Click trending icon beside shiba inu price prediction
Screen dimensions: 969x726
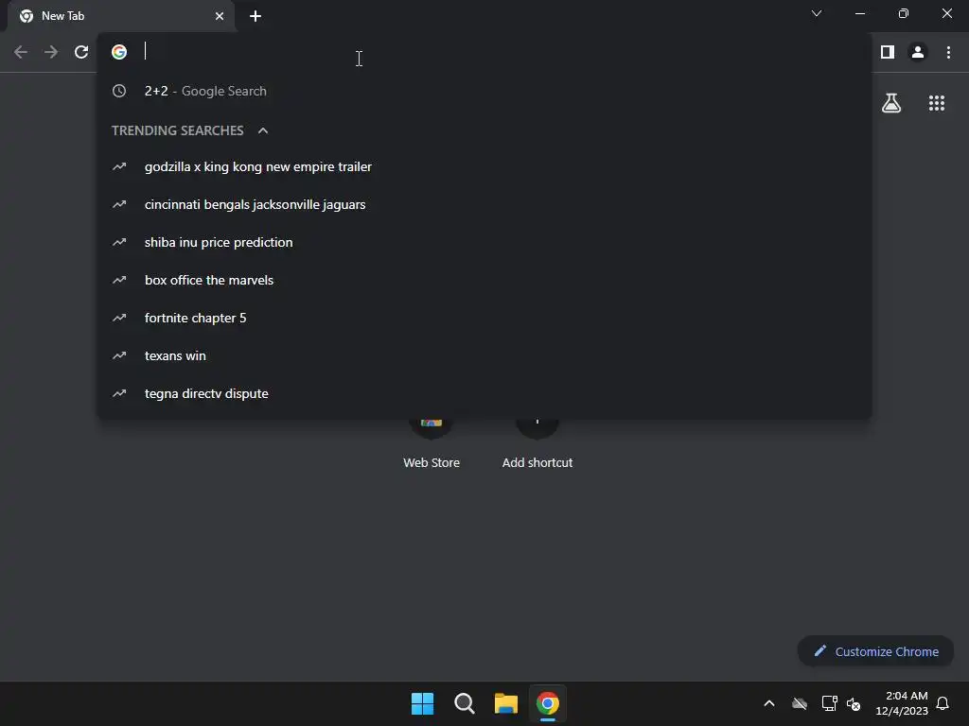click(x=119, y=242)
